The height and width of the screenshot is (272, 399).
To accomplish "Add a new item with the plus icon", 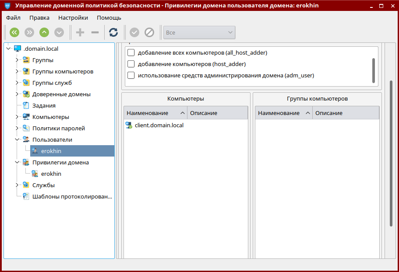I will (x=80, y=32).
